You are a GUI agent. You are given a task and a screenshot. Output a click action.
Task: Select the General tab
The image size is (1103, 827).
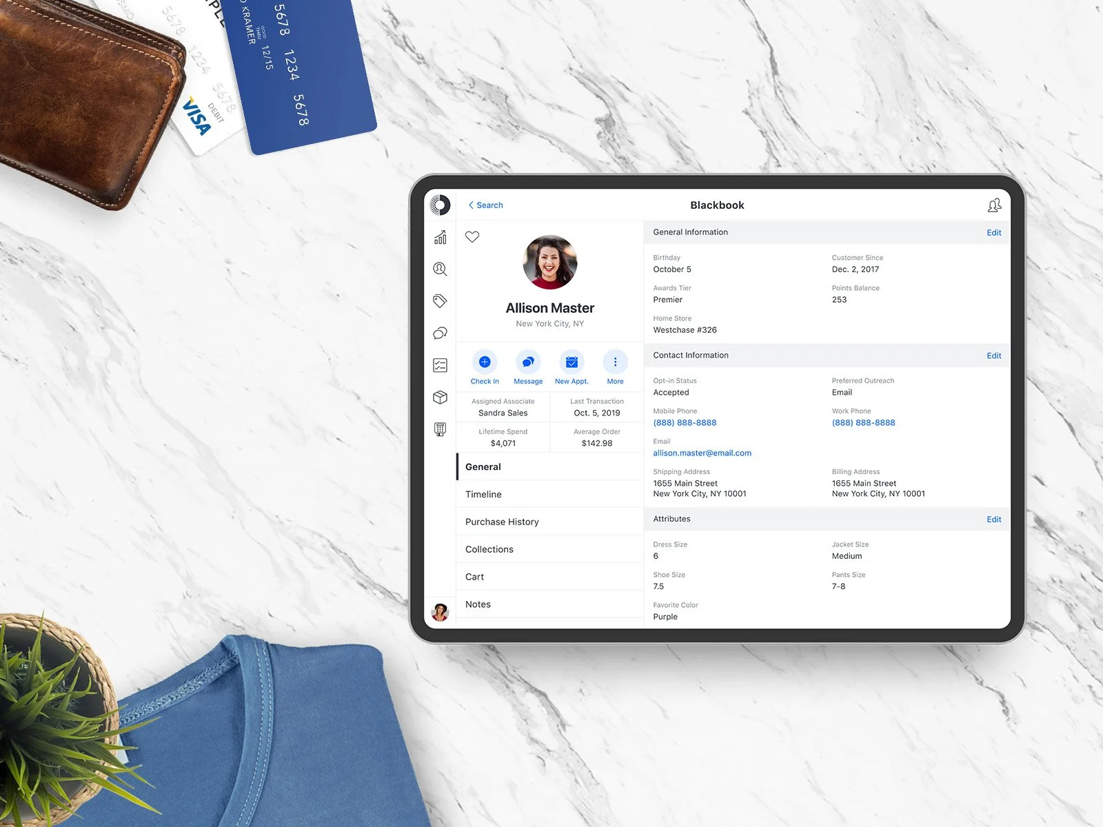click(x=550, y=467)
